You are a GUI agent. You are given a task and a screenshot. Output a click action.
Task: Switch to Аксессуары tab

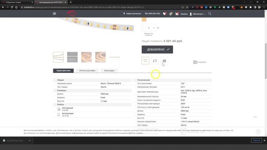coord(109,70)
